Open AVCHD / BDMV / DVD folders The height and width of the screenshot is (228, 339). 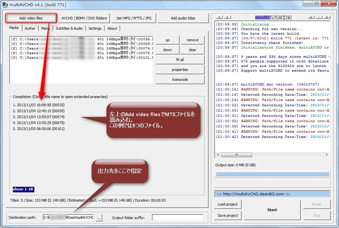click(x=84, y=18)
